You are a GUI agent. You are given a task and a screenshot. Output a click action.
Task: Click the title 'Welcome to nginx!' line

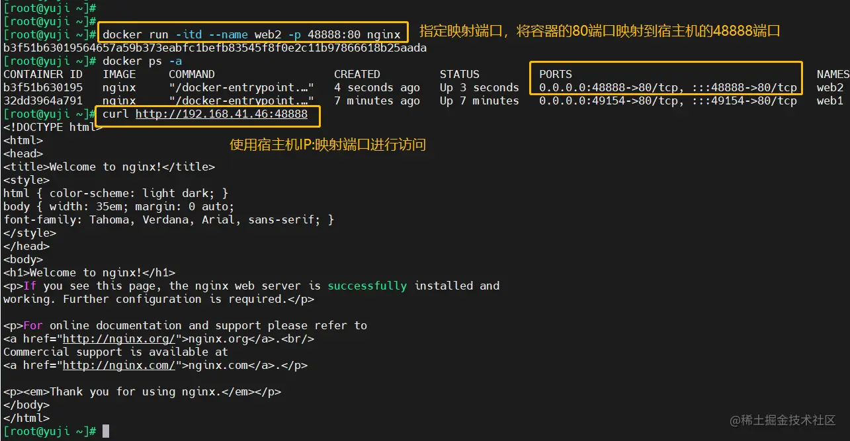109,167
